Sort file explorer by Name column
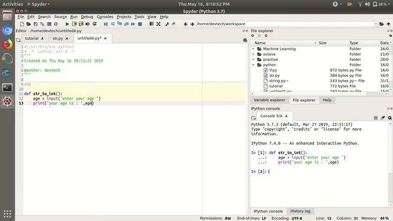 pyautogui.click(x=260, y=43)
